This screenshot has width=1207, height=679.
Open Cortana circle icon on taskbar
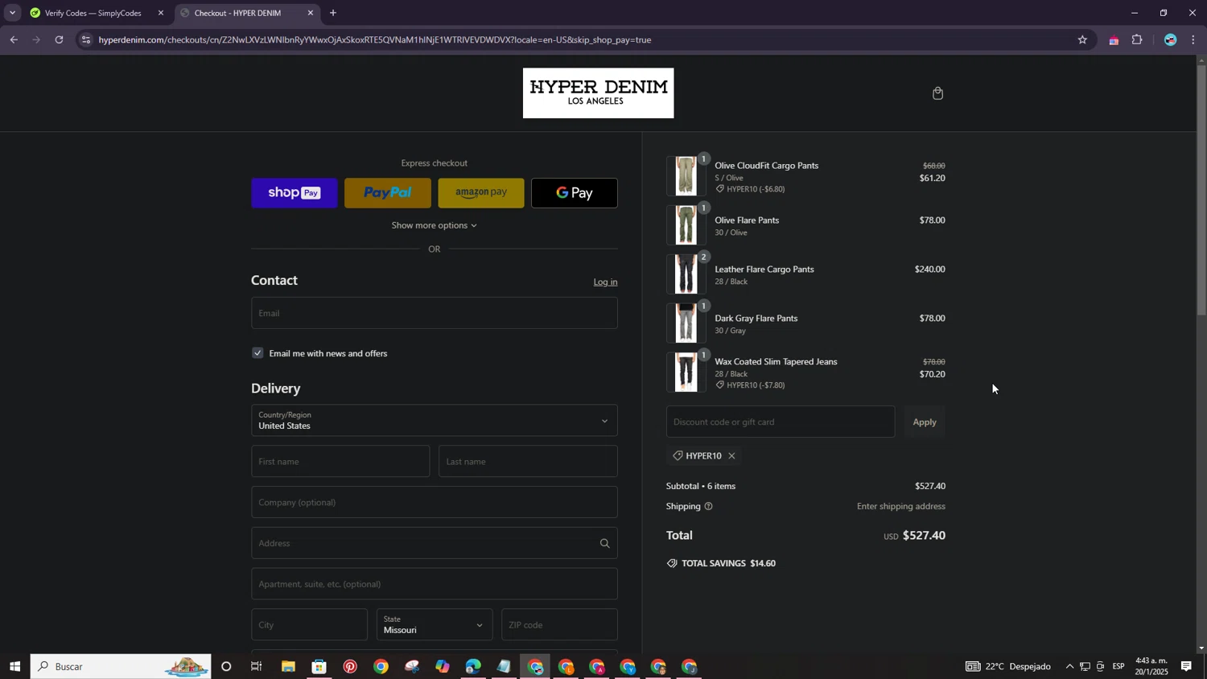(226, 667)
